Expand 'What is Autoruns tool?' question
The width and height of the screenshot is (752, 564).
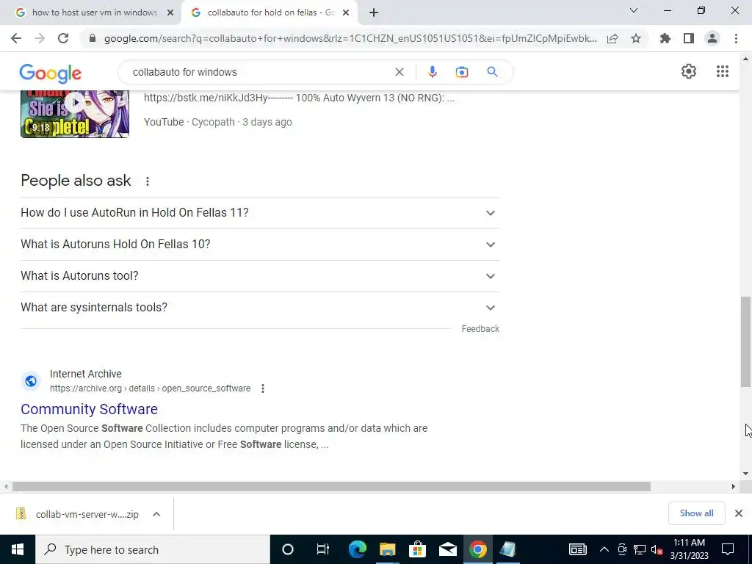tap(259, 276)
